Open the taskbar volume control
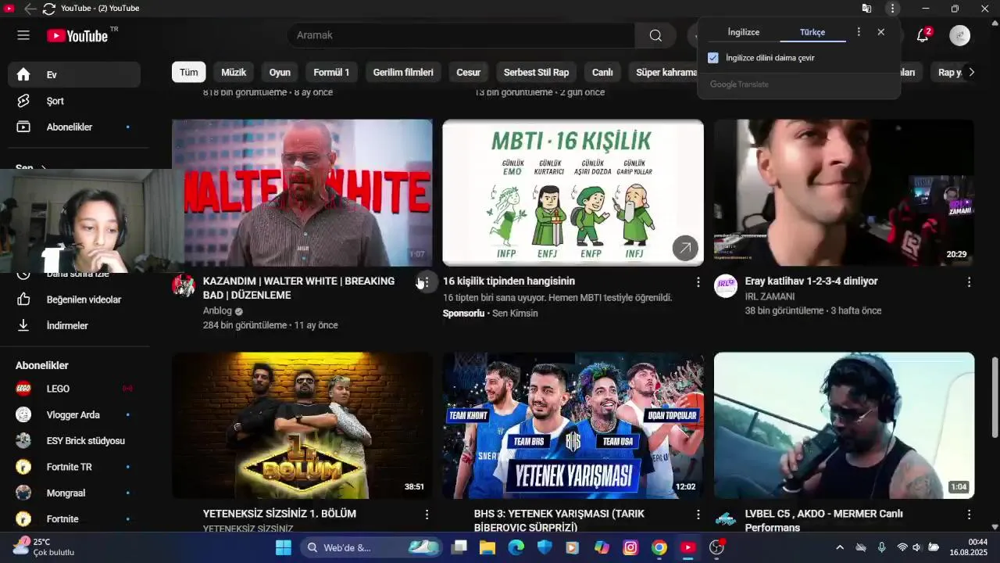This screenshot has height=563, width=1000. click(917, 547)
